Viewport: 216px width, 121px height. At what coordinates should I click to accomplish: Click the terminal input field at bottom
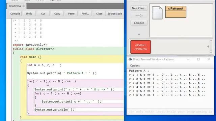click(x=170, y=112)
